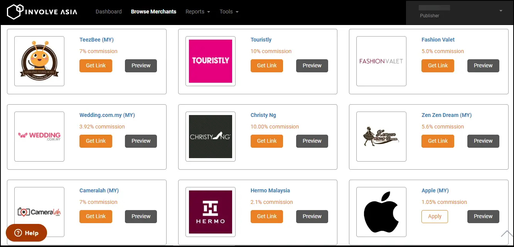Get Link for TeezBee (MY)
Image resolution: width=514 pixels, height=247 pixels.
pyautogui.click(x=96, y=65)
